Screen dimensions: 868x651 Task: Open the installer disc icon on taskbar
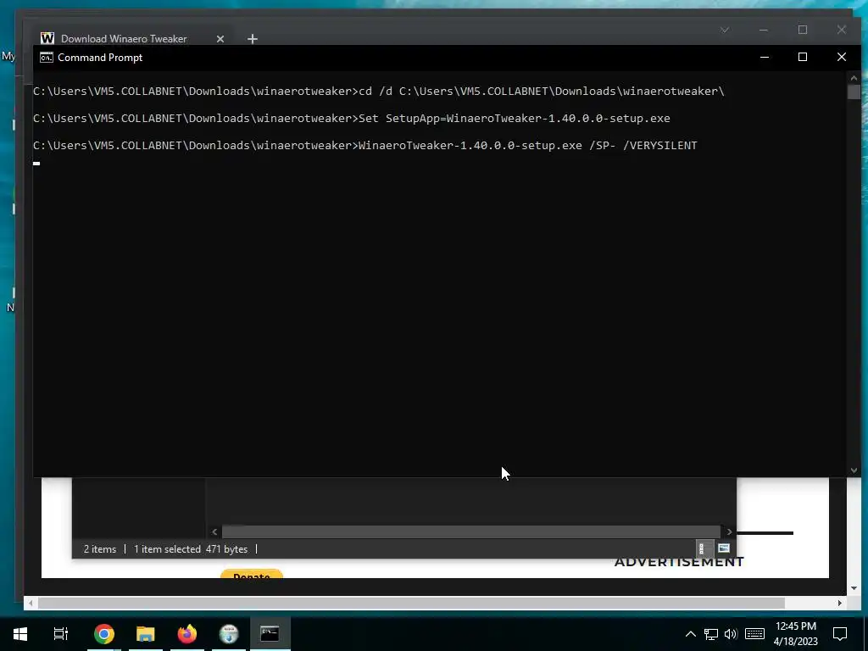(229, 634)
